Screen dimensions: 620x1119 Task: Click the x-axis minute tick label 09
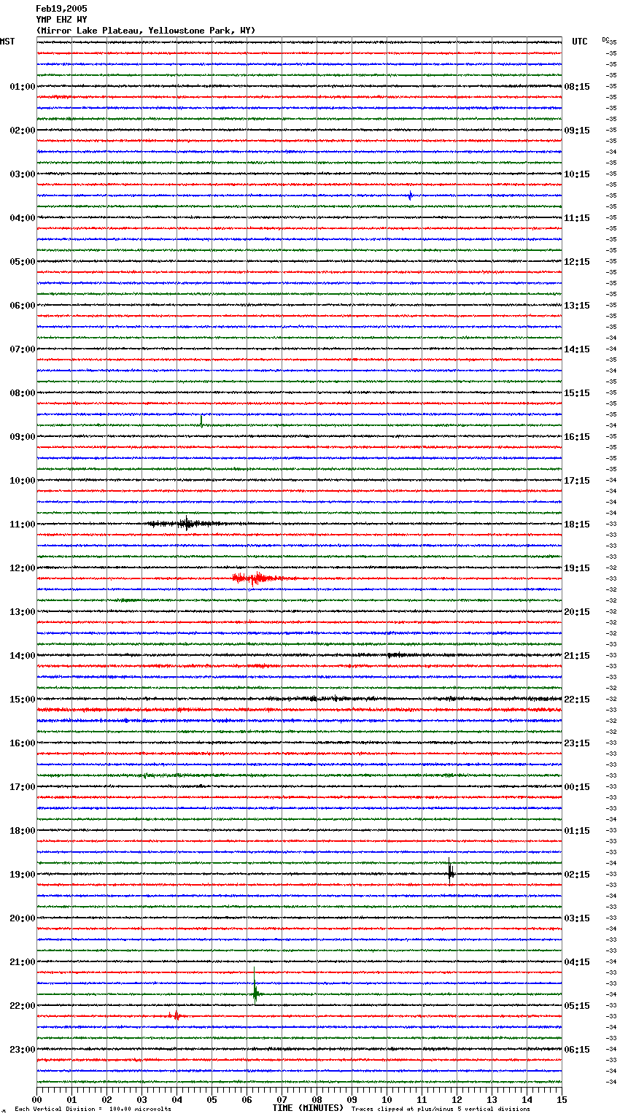pos(352,1100)
